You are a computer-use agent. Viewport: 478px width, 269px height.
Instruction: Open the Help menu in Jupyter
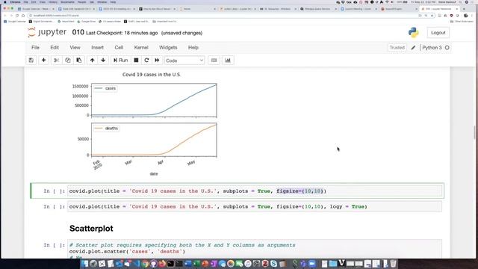click(x=193, y=48)
